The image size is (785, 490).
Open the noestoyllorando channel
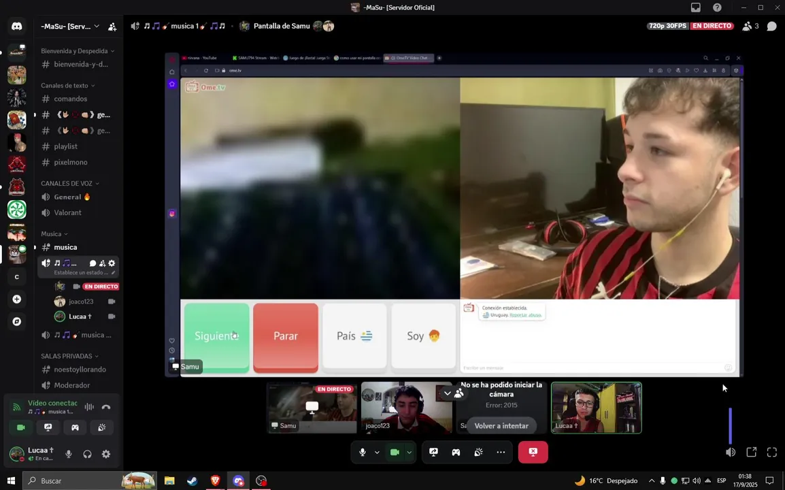[78, 370]
